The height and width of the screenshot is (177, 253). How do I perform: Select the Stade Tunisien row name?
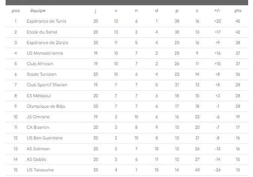point(42,74)
